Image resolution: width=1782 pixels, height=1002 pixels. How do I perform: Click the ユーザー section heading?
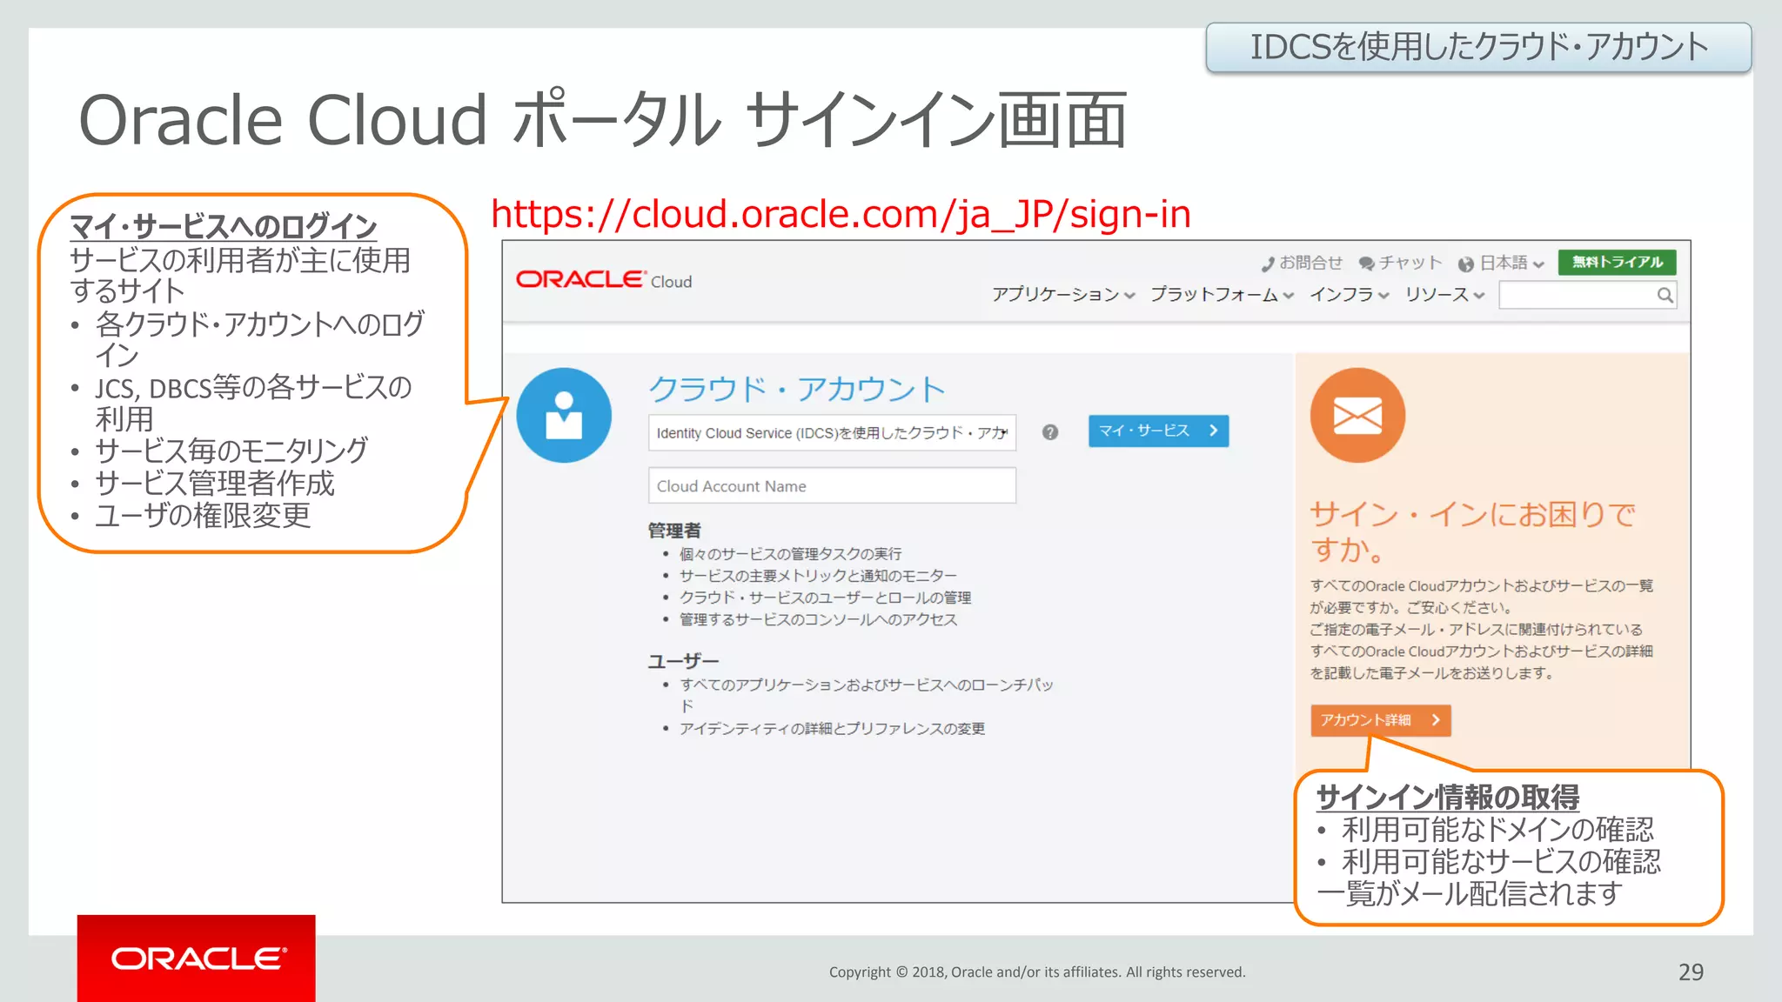click(683, 661)
